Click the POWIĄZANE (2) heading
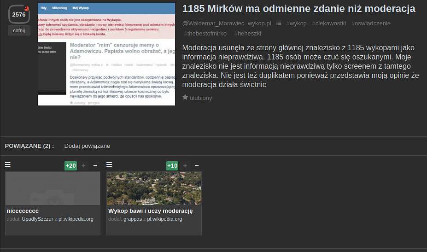Image resolution: width=427 pixels, height=252 pixels. (29, 146)
